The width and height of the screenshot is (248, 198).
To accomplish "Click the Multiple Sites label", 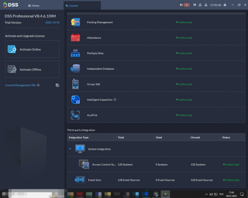I will coord(95,53).
